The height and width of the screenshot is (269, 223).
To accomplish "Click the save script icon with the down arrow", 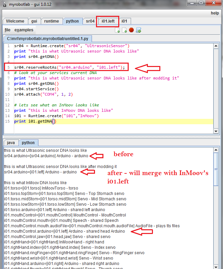I will pyautogui.click(x=124, y=30).
